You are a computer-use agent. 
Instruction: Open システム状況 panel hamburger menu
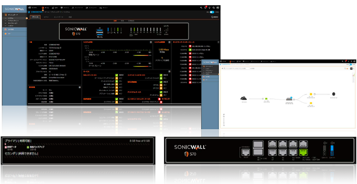[151, 42]
